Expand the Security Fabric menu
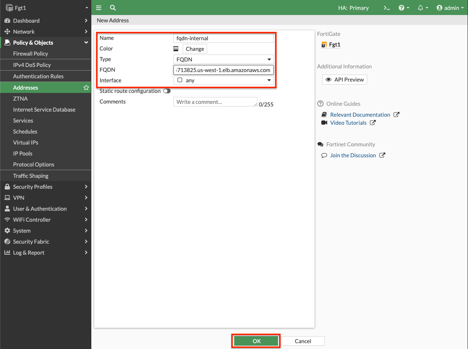The image size is (468, 349). coord(46,241)
